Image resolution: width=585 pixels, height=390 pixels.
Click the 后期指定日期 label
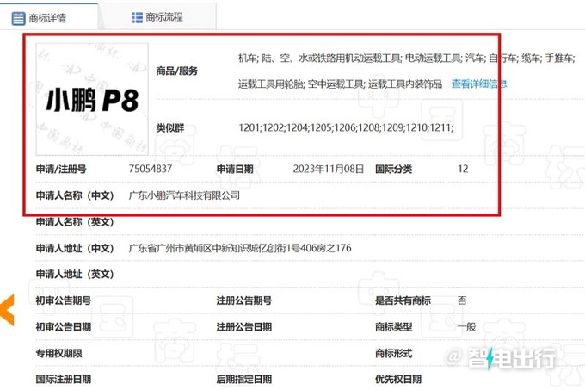(244, 380)
